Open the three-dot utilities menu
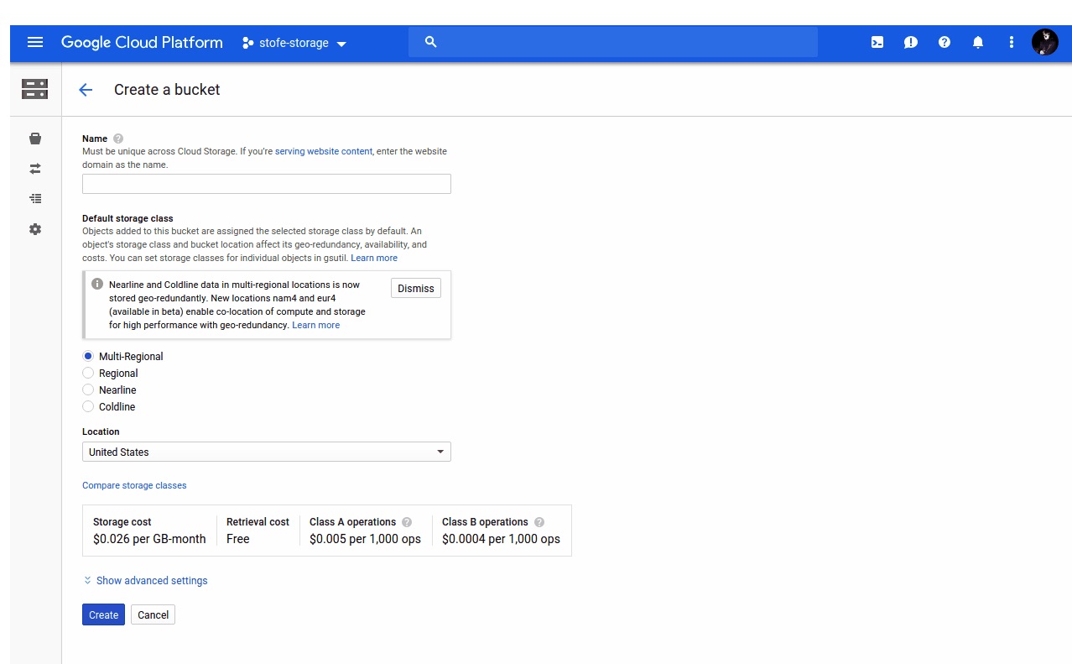Viewport: 1072px width, 664px height. point(1011,42)
